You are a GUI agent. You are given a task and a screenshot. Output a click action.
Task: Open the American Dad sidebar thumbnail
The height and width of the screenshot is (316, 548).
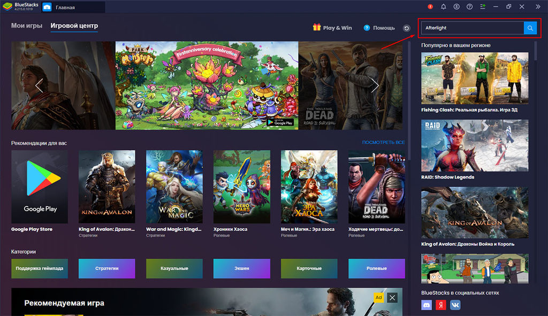[475, 268]
